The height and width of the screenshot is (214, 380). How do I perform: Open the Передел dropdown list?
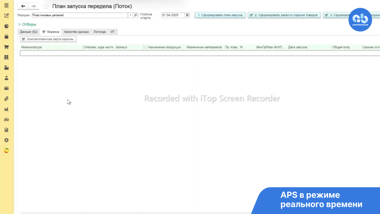coord(130,15)
